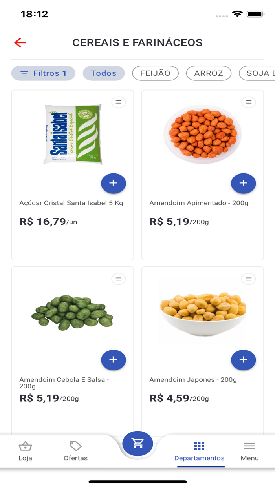This screenshot has width=275, height=488.
Task: Open the Menu from bottom navigation
Action: tap(249, 450)
